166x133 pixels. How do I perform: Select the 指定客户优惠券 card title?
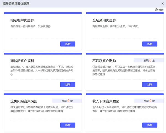24,21
